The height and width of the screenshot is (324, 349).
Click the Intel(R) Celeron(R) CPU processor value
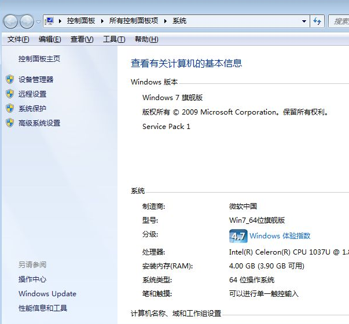(289, 252)
